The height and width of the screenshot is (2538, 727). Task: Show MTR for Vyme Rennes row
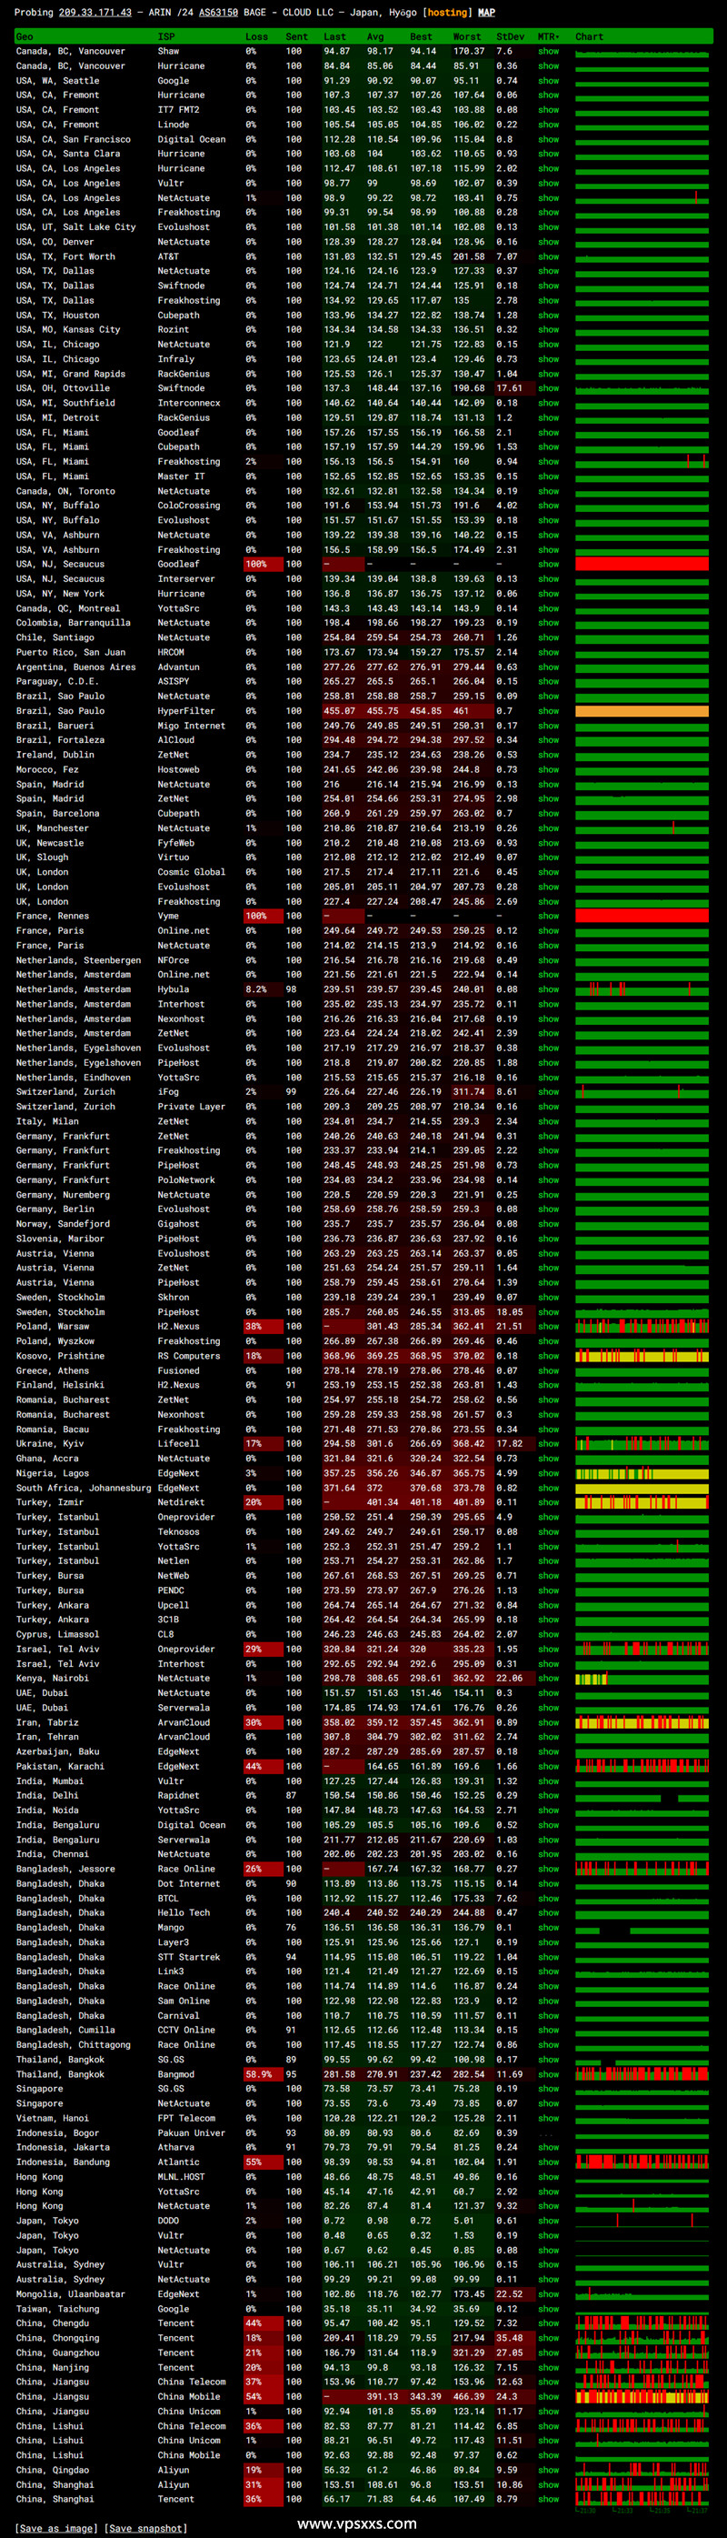pos(548,917)
